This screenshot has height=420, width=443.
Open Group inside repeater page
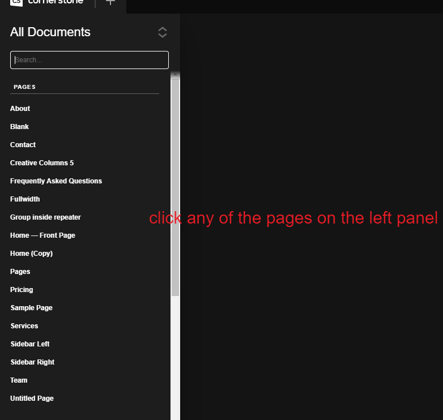45,217
